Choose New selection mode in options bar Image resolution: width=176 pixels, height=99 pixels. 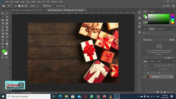click(x=16, y=6)
